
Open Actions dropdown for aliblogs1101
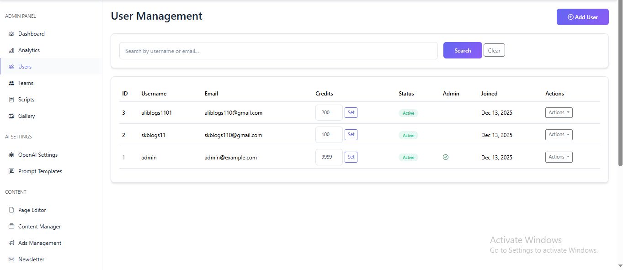[559, 112]
